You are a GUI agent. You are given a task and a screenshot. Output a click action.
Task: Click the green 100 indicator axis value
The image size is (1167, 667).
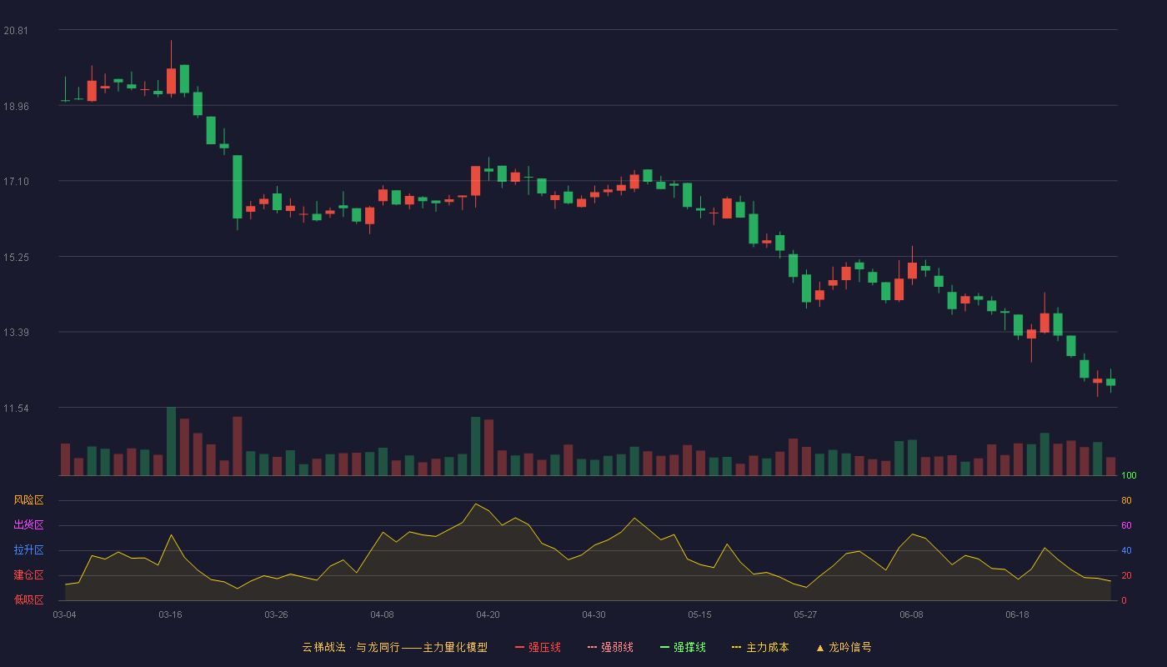tap(1129, 475)
